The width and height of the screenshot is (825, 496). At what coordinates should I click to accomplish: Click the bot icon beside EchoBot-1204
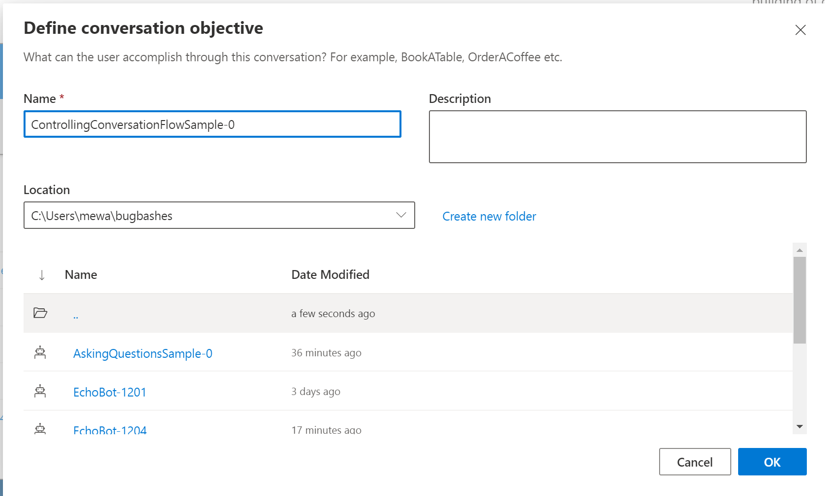tap(40, 429)
